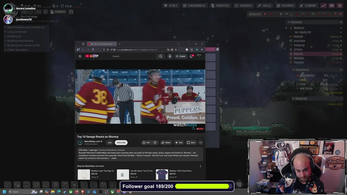The height and width of the screenshot is (195, 347).
Task: Open the Medicine build category
Action: pyautogui.click(x=75, y=185)
